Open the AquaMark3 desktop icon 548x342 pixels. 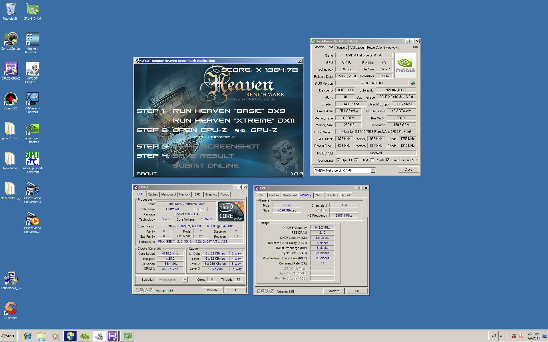[11, 281]
